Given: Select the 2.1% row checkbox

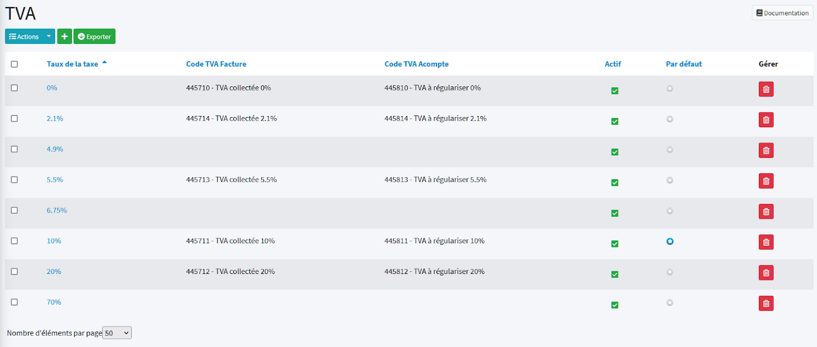Looking at the screenshot, I should 14,119.
